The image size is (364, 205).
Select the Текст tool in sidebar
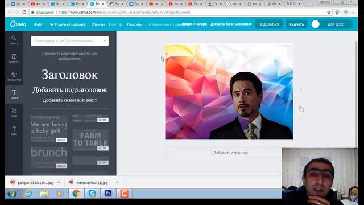pos(14,95)
